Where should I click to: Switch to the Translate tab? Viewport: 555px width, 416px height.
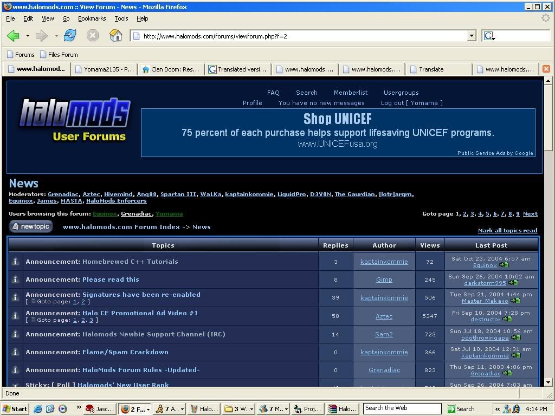tap(439, 69)
